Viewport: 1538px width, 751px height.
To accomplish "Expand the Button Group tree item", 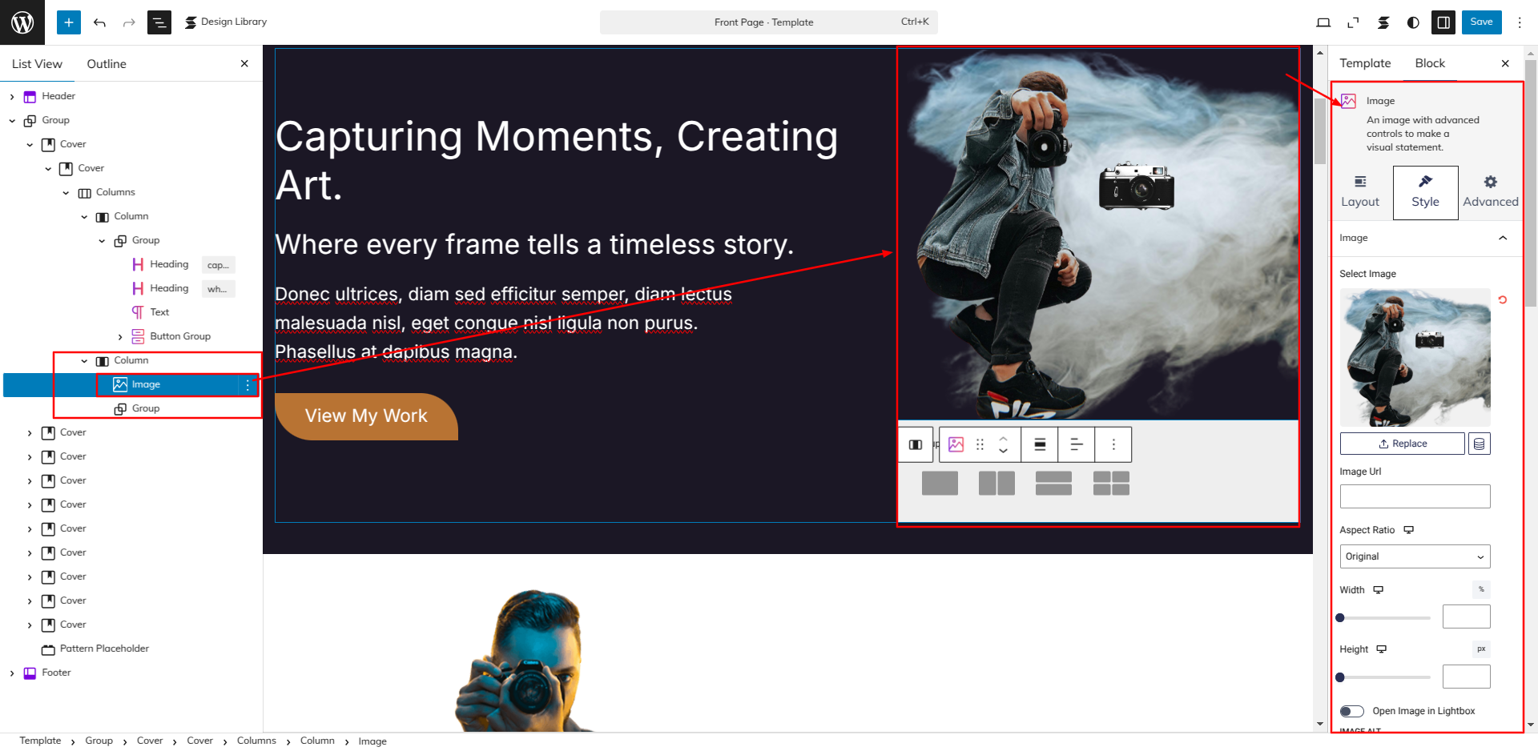I will (x=120, y=337).
